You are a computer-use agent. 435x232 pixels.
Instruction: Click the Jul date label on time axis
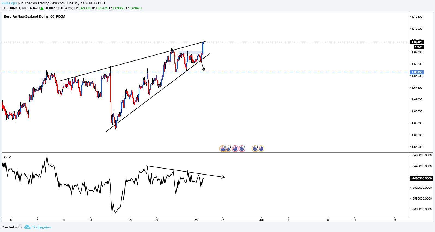pos(261,220)
